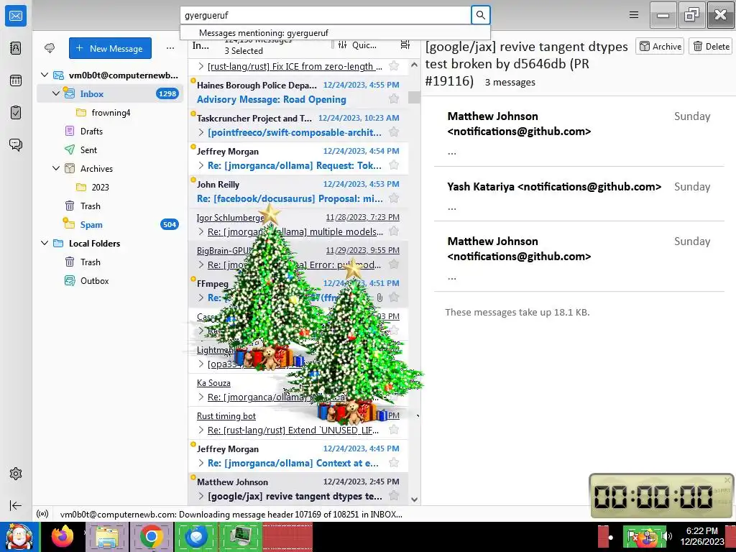Open Yash Katariya's message in conversation
Screen dimensions: 736x552
[x=579, y=194]
